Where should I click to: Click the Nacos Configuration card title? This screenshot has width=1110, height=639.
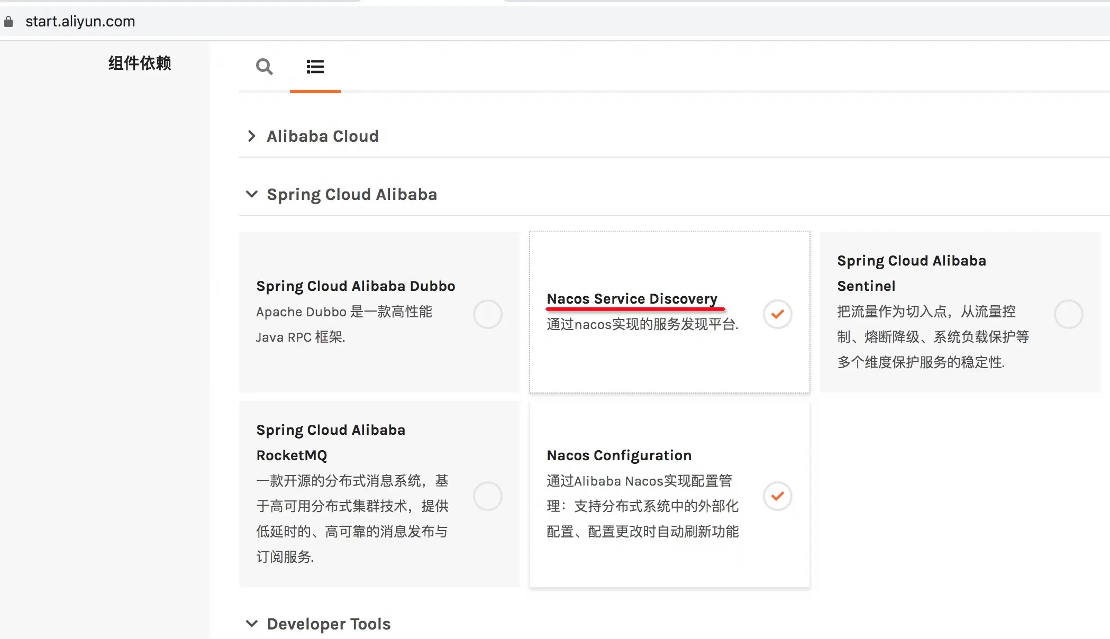tap(619, 455)
